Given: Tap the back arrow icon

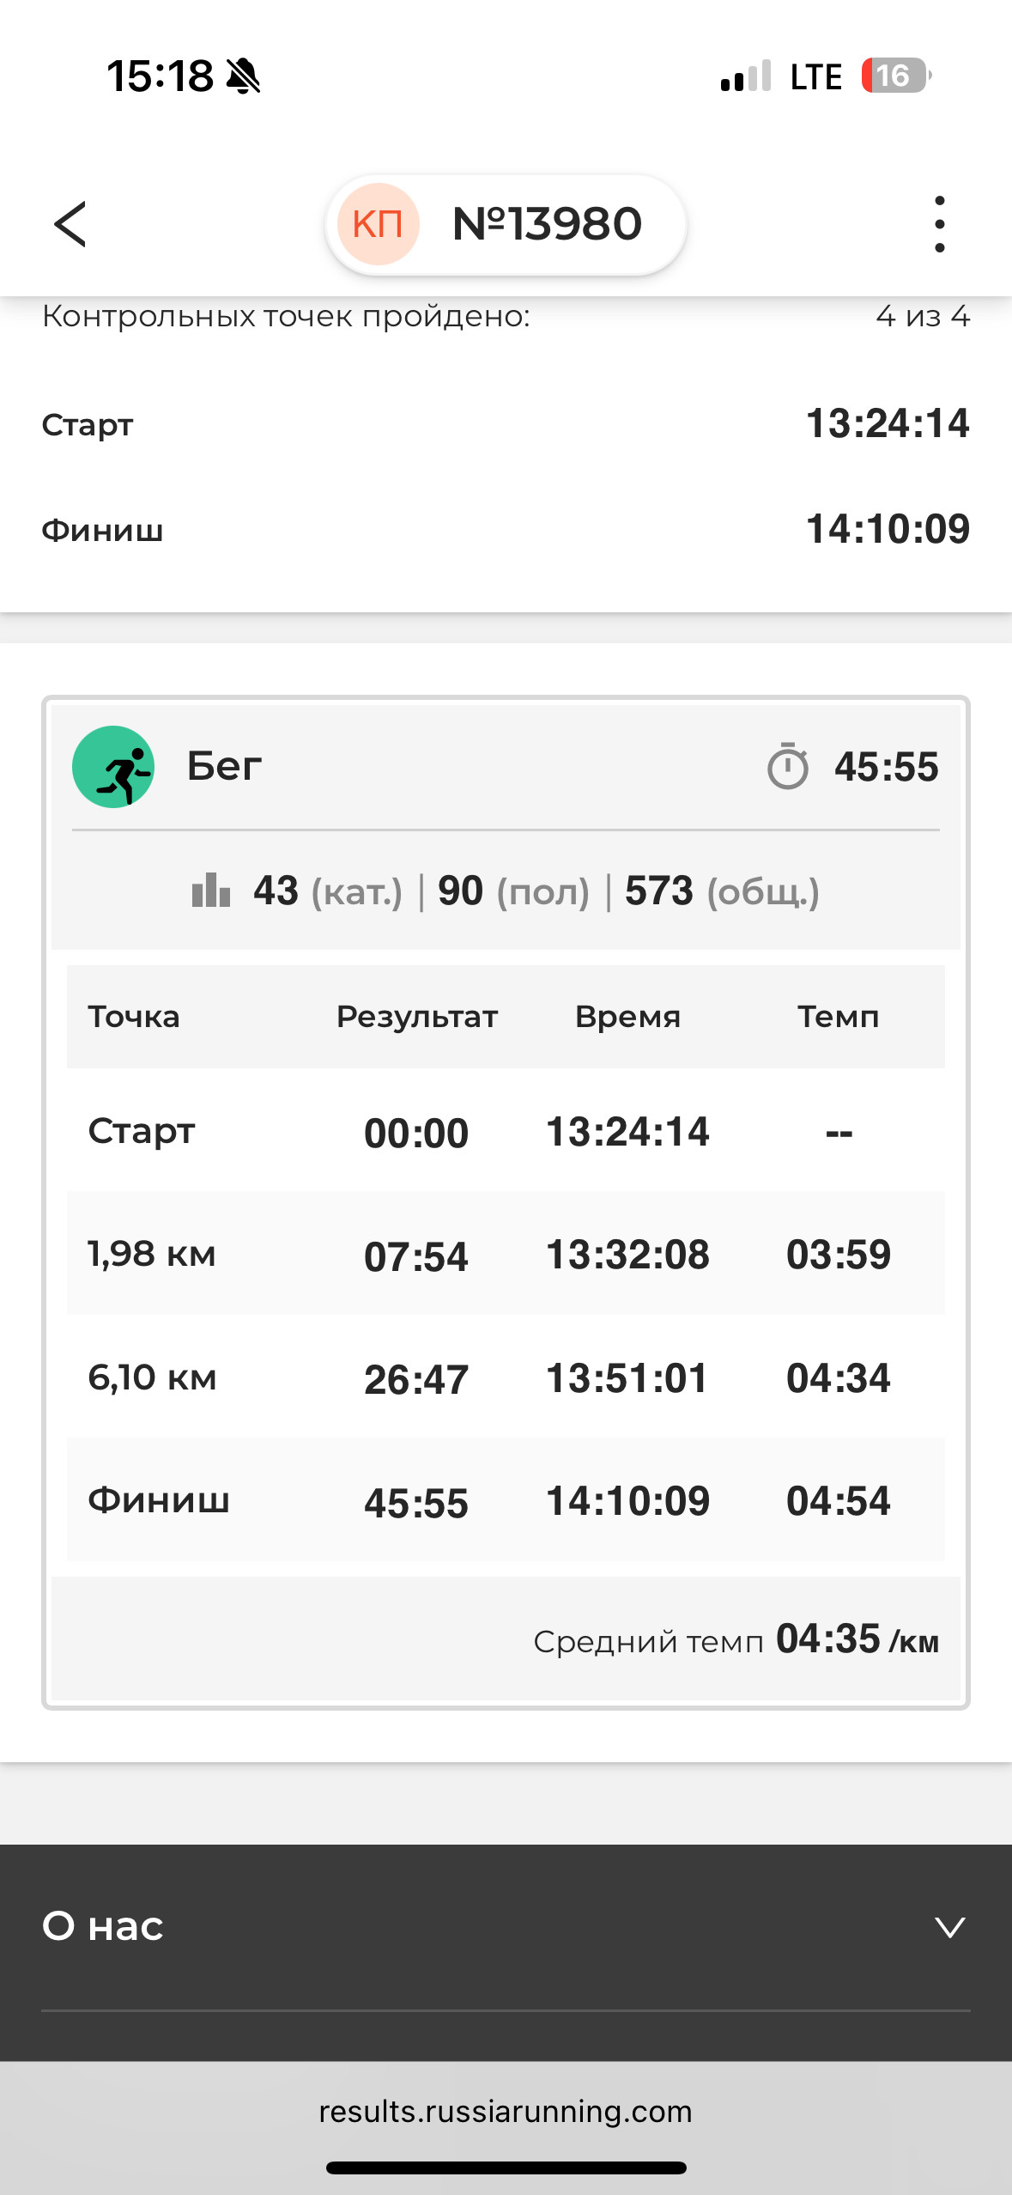Looking at the screenshot, I should (70, 224).
